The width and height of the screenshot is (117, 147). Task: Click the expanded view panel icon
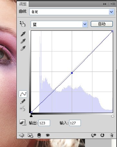pos(30,135)
